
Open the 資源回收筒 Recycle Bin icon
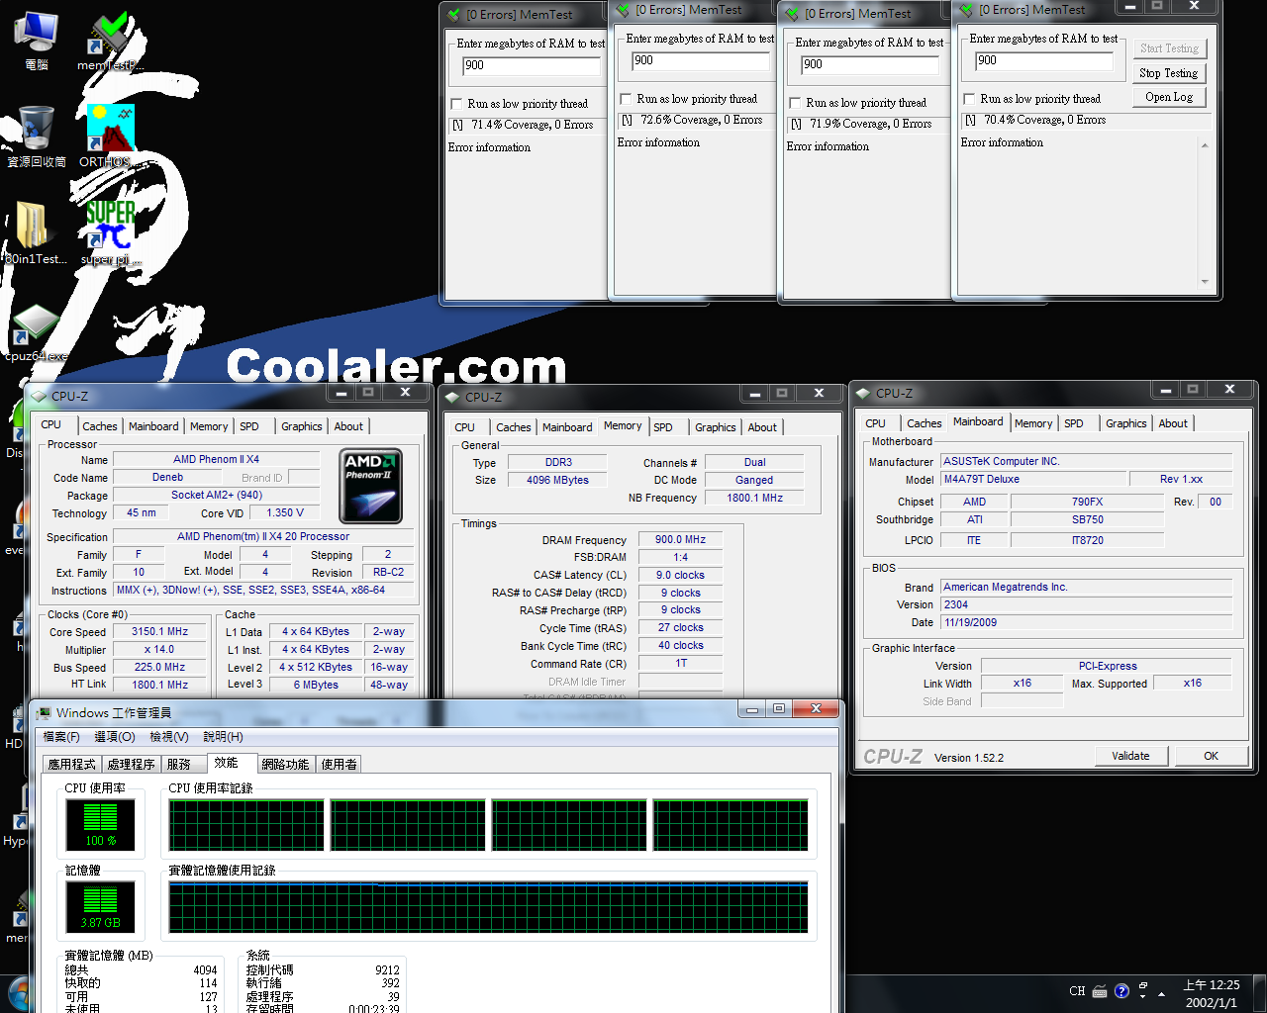pos(37,137)
